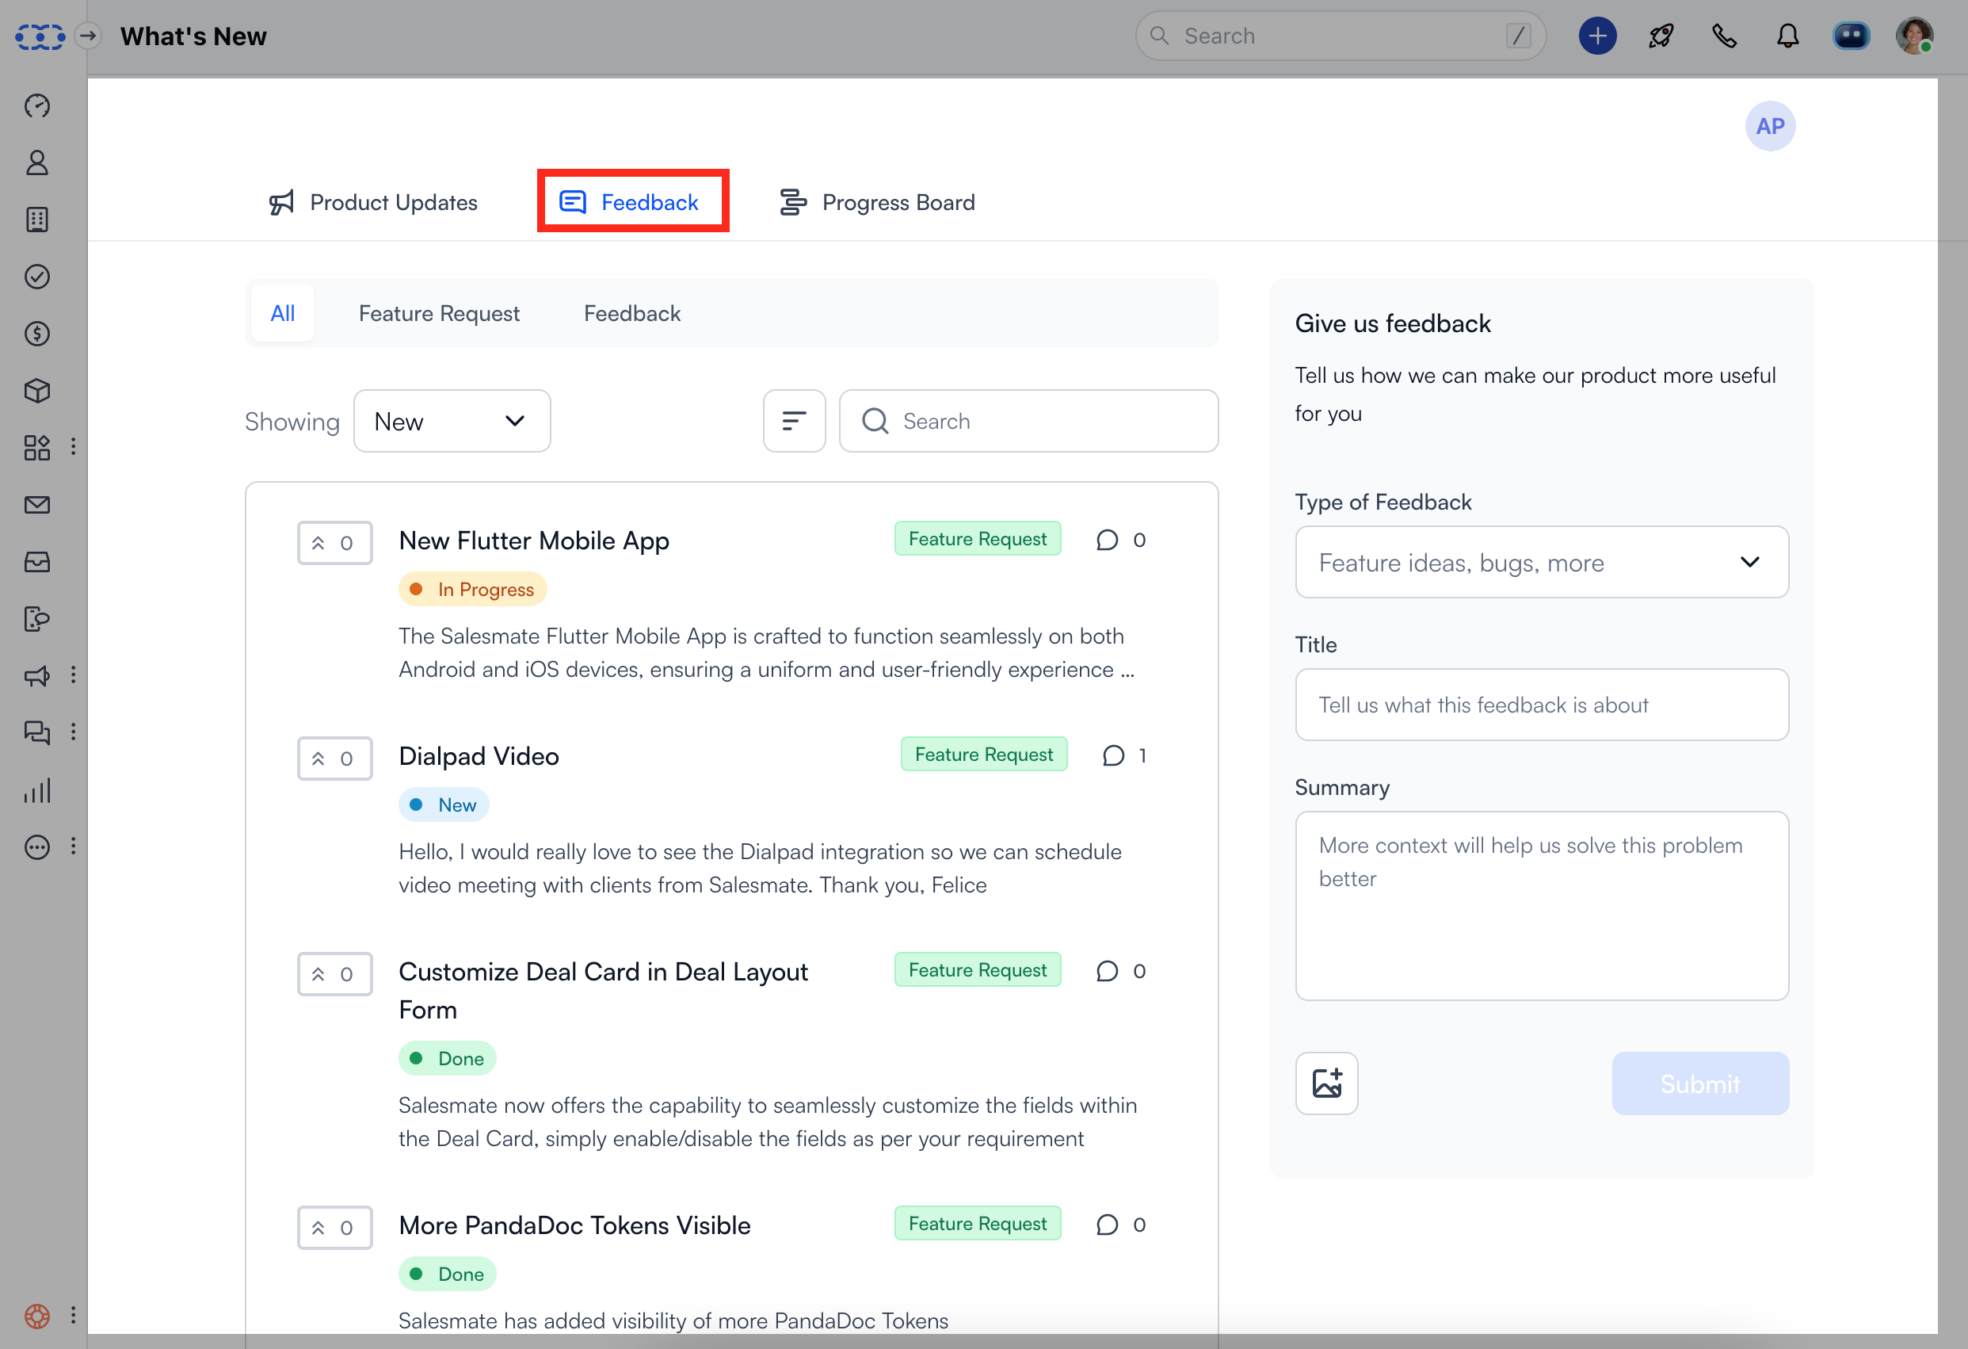
Task: Open Dialpad Video title
Action: (x=479, y=757)
